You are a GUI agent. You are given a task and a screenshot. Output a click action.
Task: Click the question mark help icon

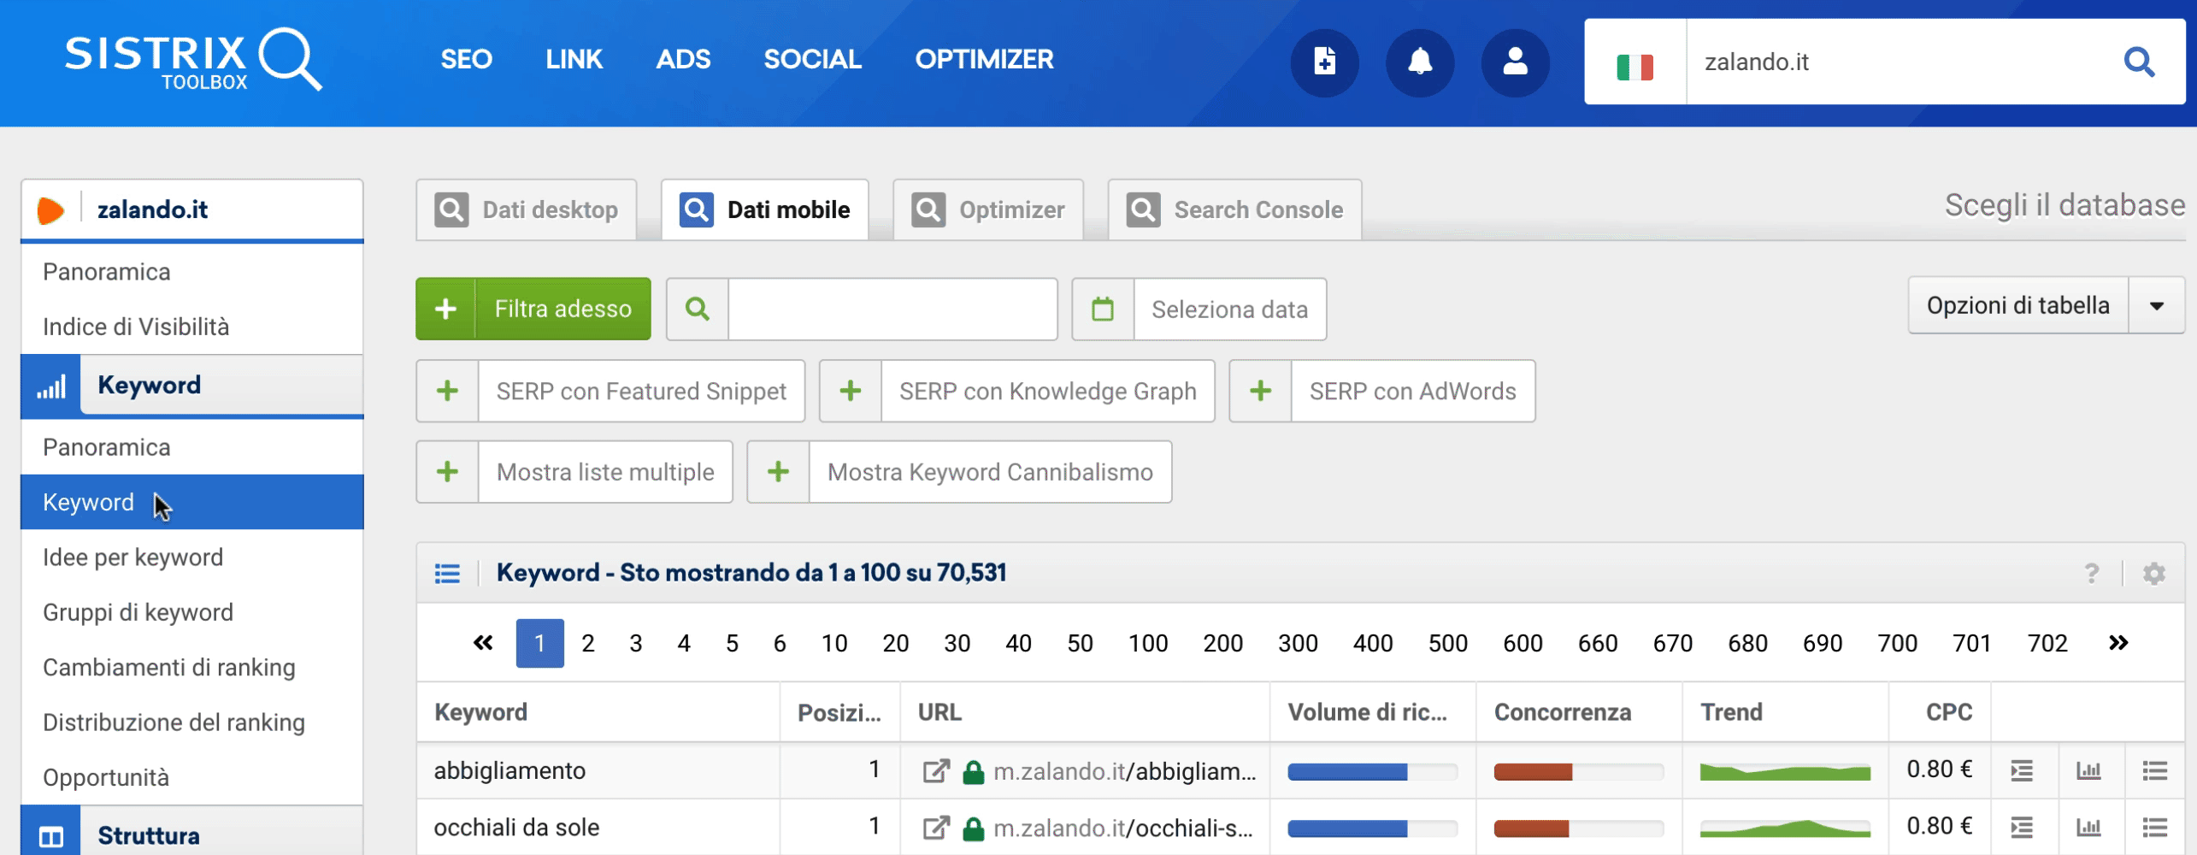2091,573
